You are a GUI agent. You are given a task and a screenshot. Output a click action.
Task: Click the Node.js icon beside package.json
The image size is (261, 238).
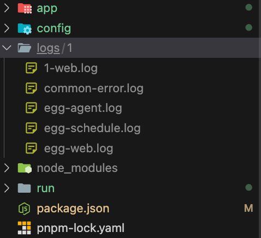coord(24,209)
